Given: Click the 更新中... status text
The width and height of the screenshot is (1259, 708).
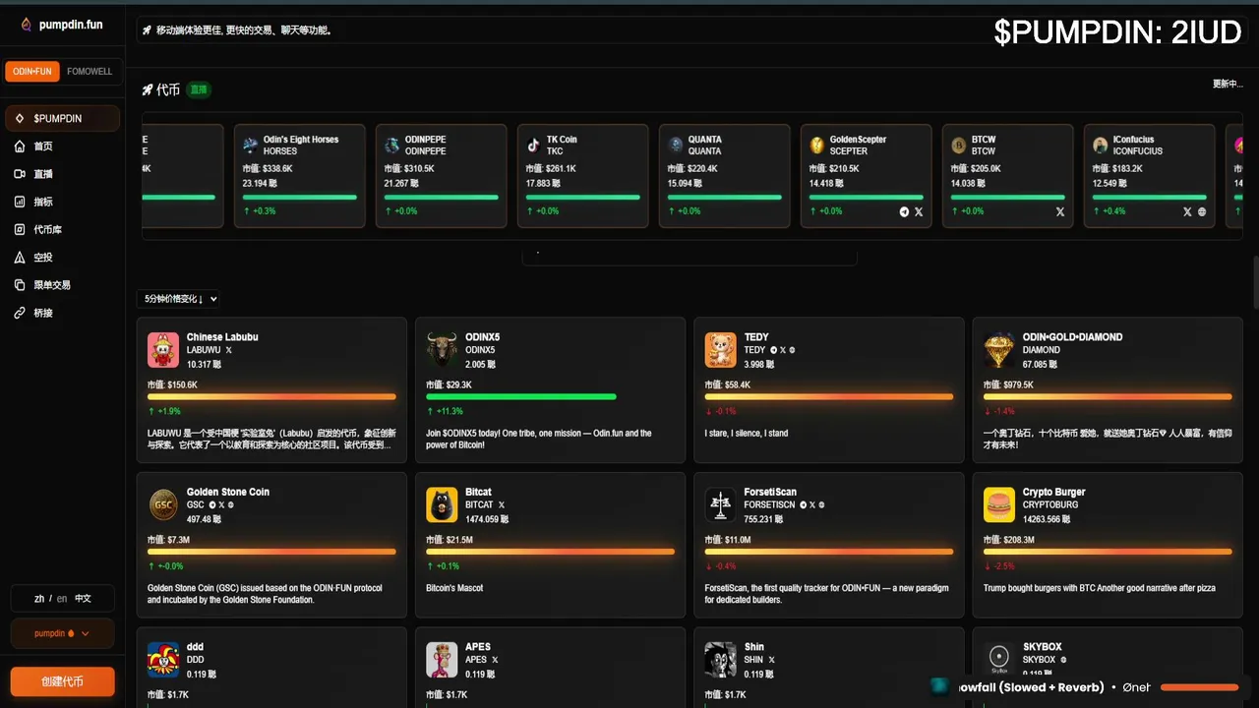Looking at the screenshot, I should 1228,84.
